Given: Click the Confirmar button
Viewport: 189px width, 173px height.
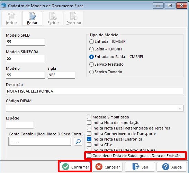Looking at the screenshot, I should point(75,167).
